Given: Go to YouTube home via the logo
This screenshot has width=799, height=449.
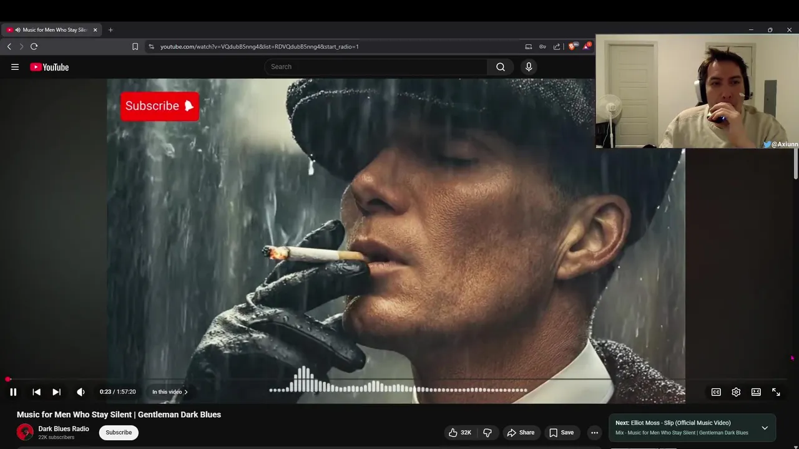Looking at the screenshot, I should (x=49, y=67).
